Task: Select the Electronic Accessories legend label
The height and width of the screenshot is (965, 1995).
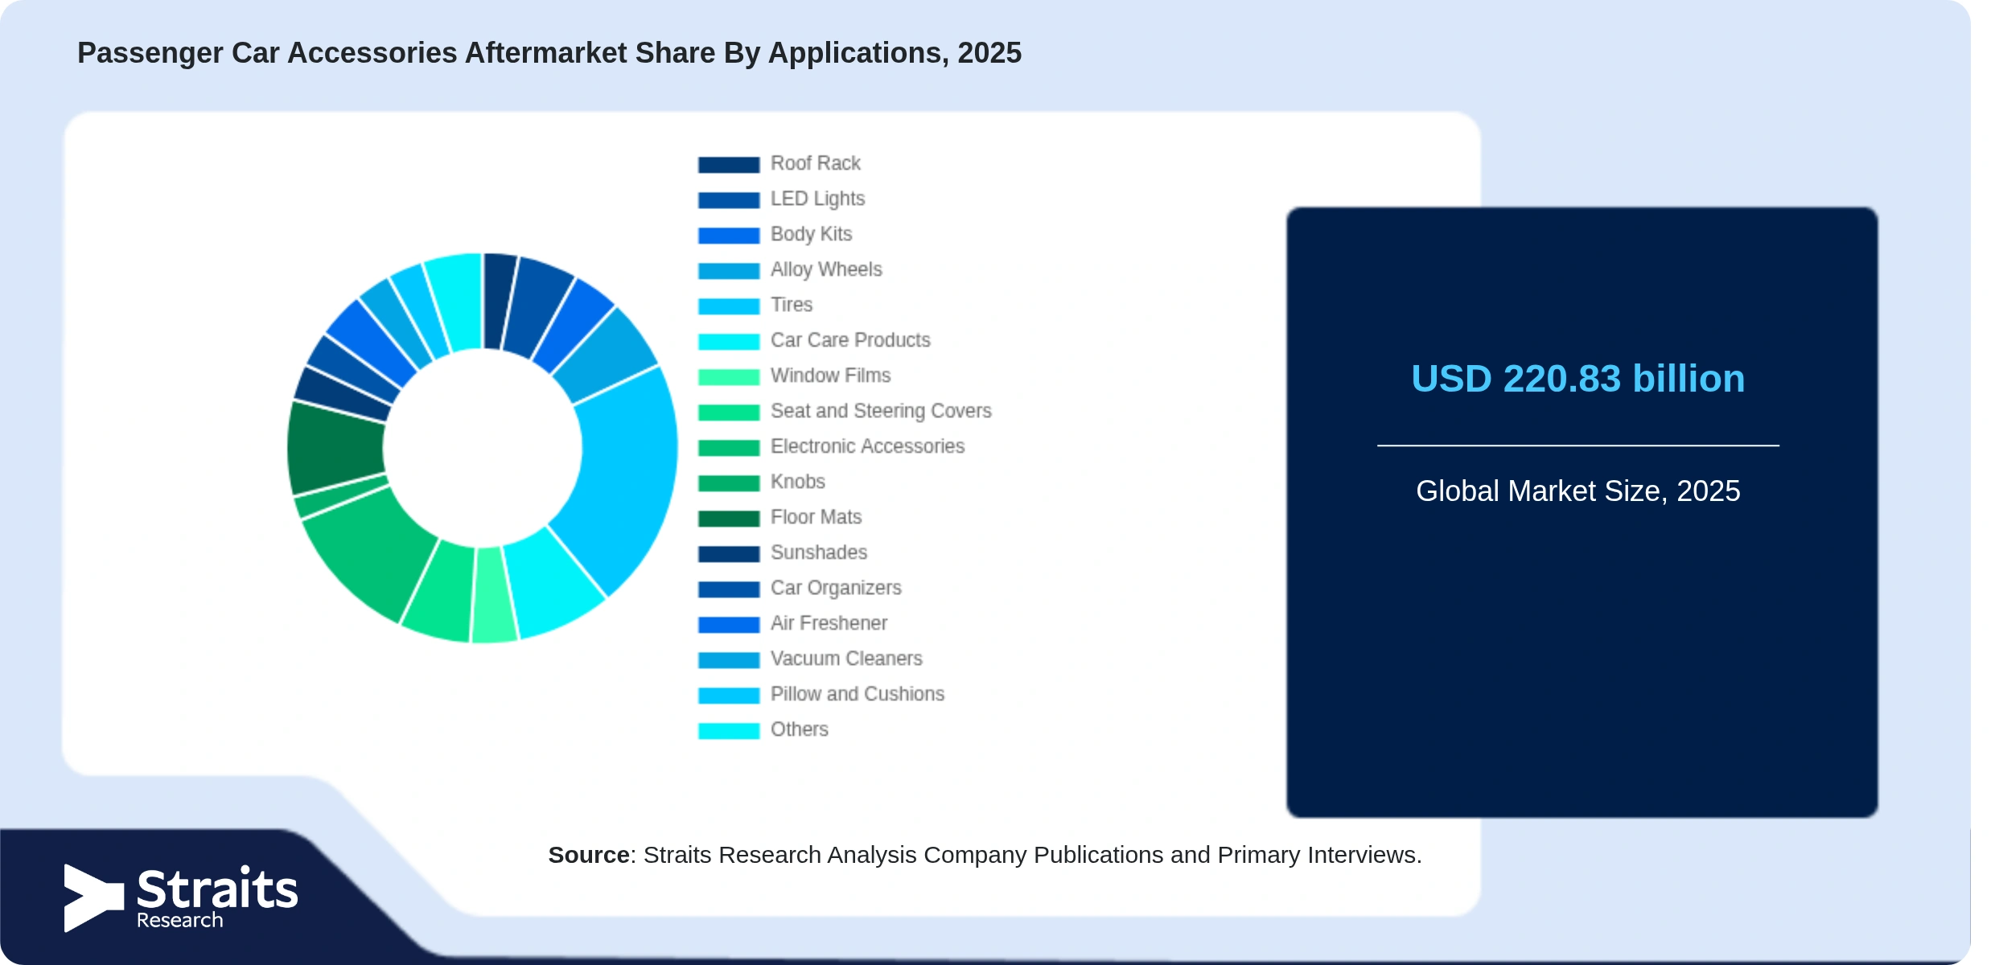Action: (867, 446)
